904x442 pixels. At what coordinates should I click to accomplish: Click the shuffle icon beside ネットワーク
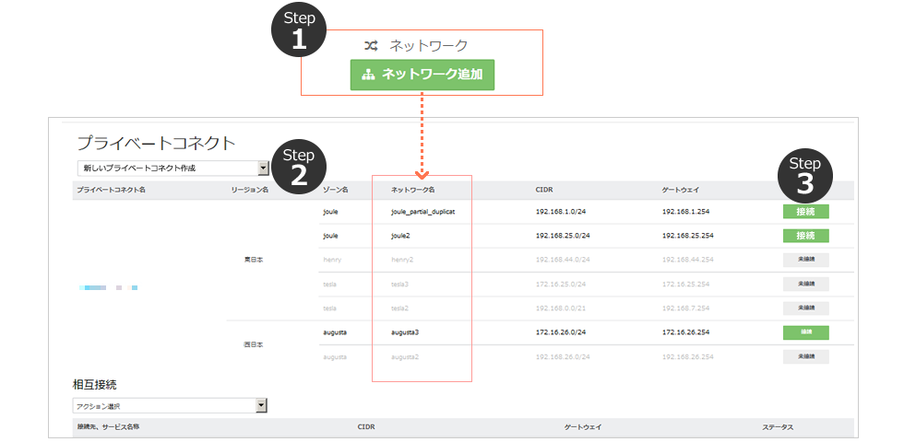(x=370, y=45)
